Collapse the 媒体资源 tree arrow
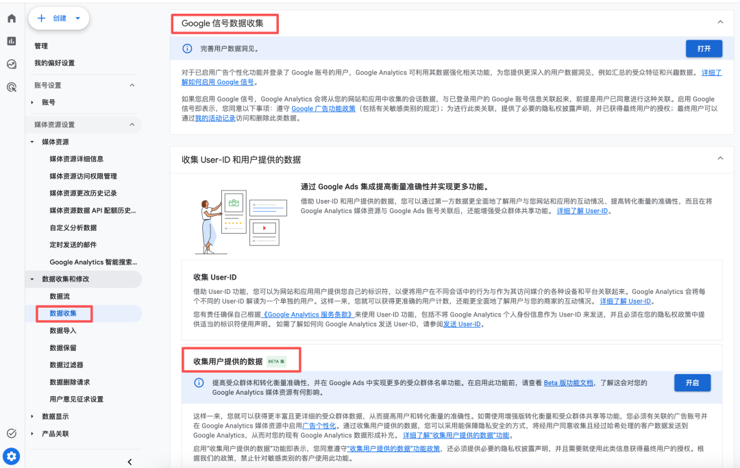The width and height of the screenshot is (740, 468). [x=32, y=142]
